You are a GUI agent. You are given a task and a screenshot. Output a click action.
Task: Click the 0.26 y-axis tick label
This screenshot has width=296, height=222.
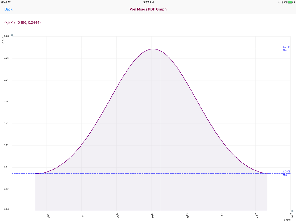[x=6, y=36]
